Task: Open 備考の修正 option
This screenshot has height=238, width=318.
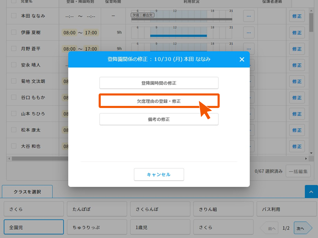Action: pyautogui.click(x=159, y=119)
